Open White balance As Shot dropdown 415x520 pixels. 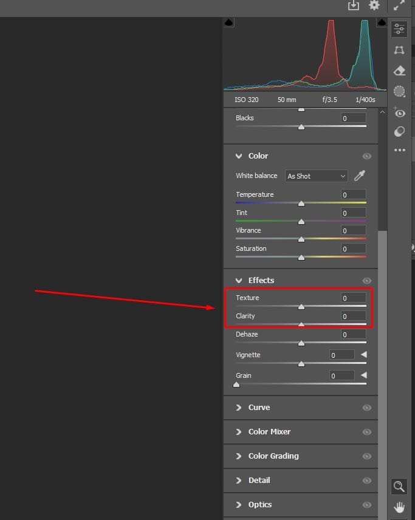[x=316, y=176]
